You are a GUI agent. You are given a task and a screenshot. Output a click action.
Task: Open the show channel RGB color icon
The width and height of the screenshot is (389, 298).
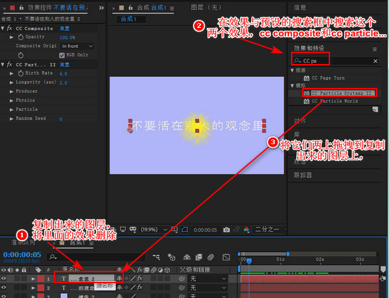click(x=246, y=229)
